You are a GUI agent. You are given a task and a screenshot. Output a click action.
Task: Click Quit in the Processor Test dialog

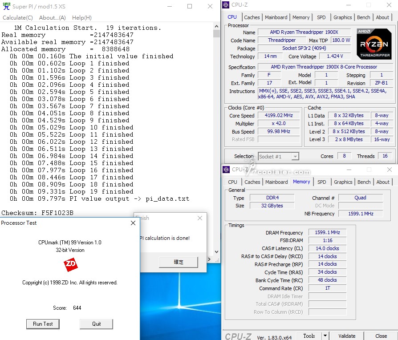click(96, 324)
